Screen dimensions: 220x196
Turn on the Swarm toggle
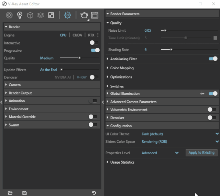coord(93,125)
